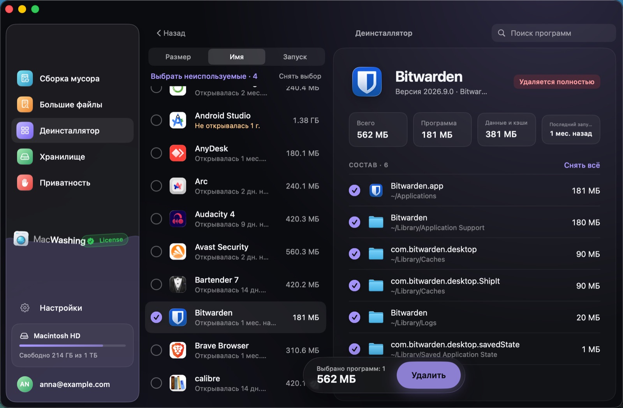The width and height of the screenshot is (623, 408).
Task: Click the Android Studio app icon
Action: tap(178, 120)
